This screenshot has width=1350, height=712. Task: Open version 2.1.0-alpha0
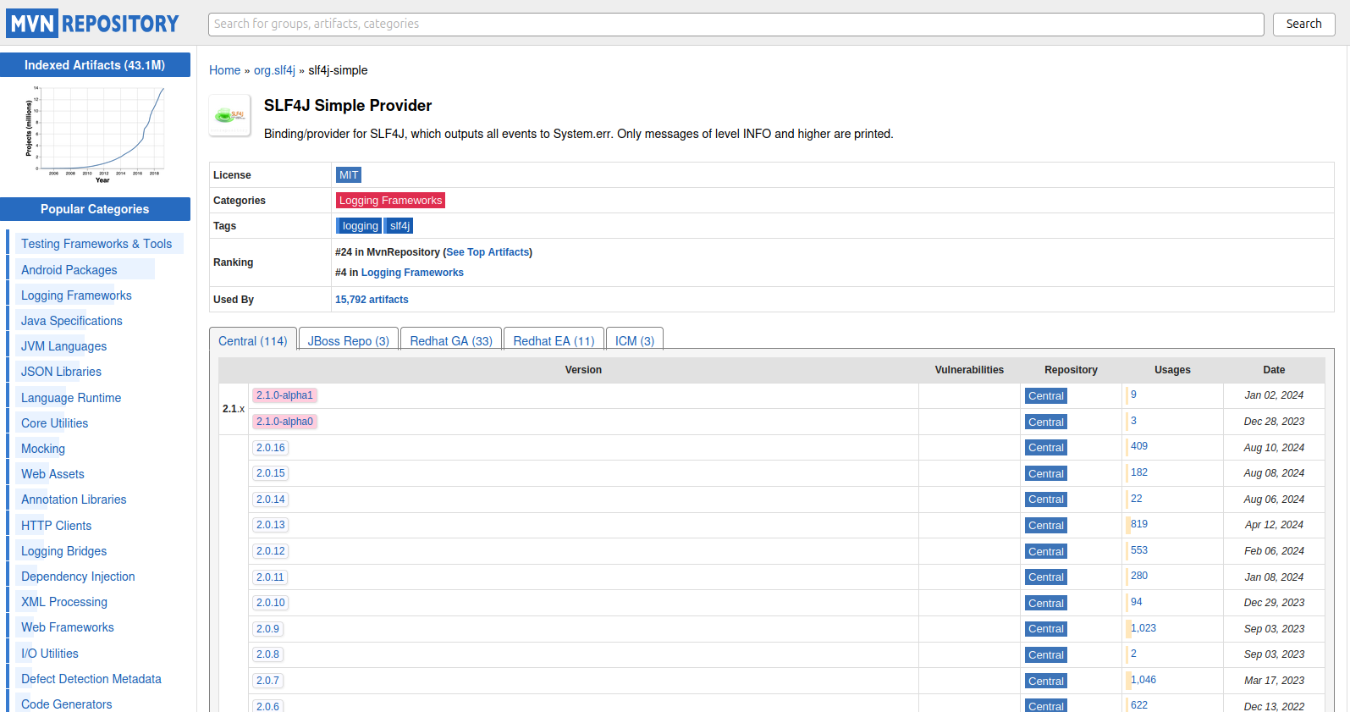coord(284,422)
